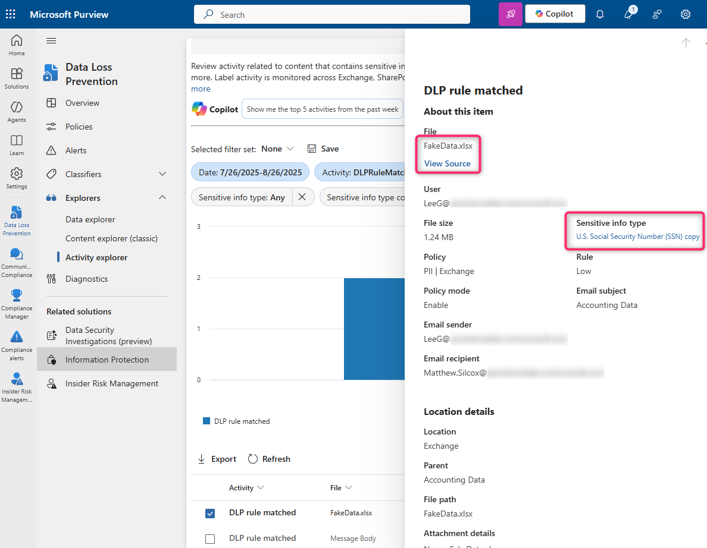Click the Export download button
Screen dimensions: 707x548
[217, 459]
